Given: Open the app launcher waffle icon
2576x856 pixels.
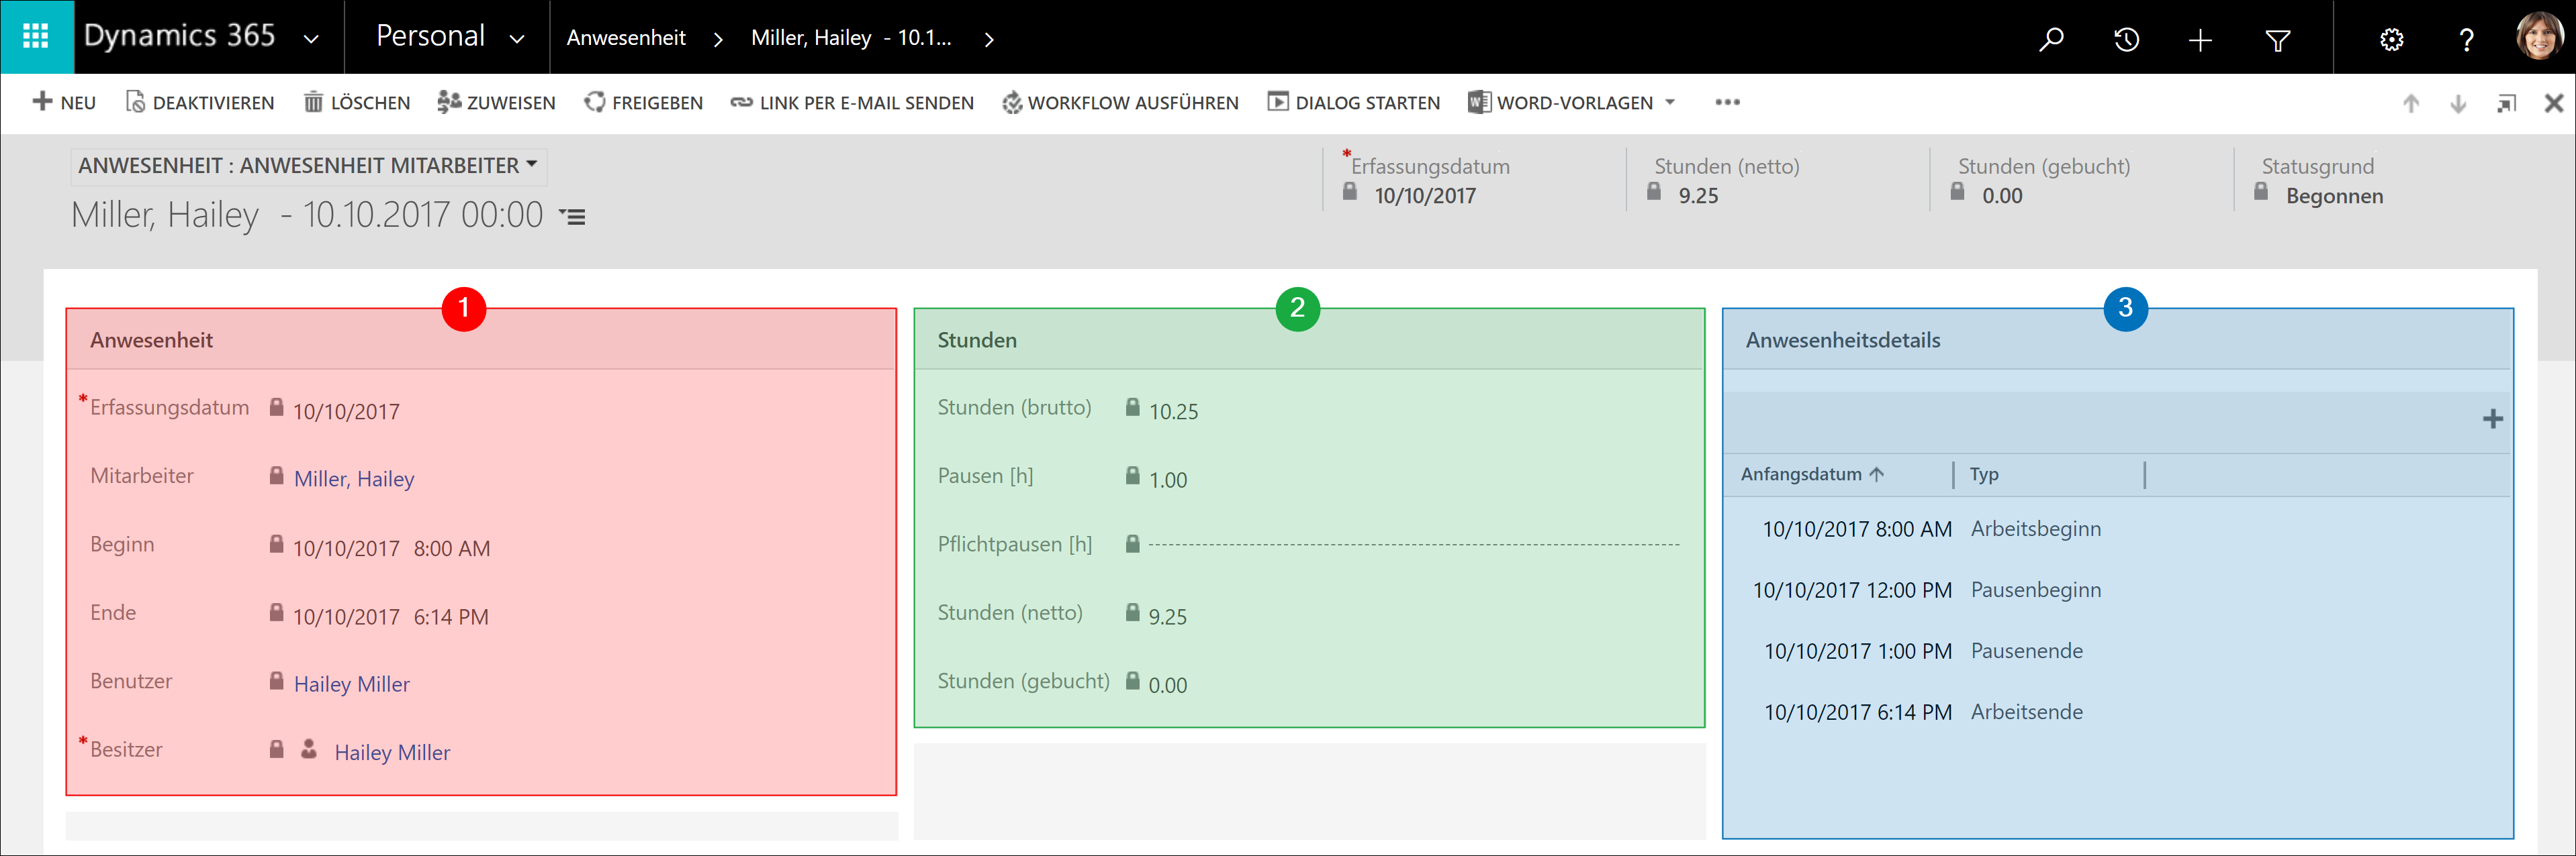Looking at the screenshot, I should coord(36,37).
